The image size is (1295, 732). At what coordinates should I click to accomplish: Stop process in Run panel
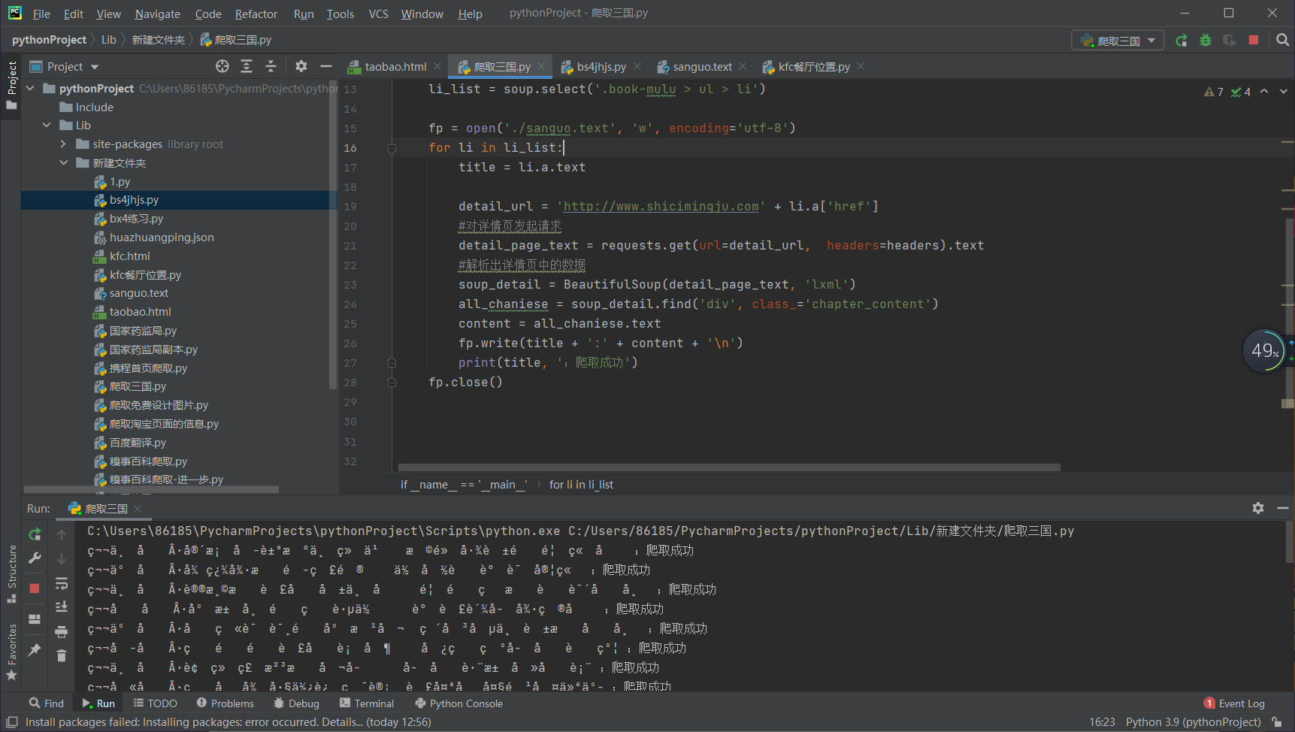[x=35, y=588]
